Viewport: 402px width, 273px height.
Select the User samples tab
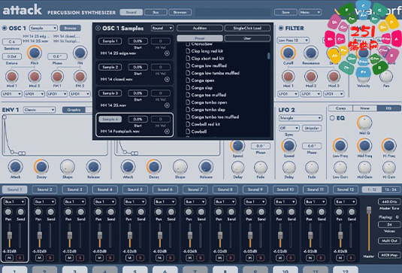(x=247, y=38)
